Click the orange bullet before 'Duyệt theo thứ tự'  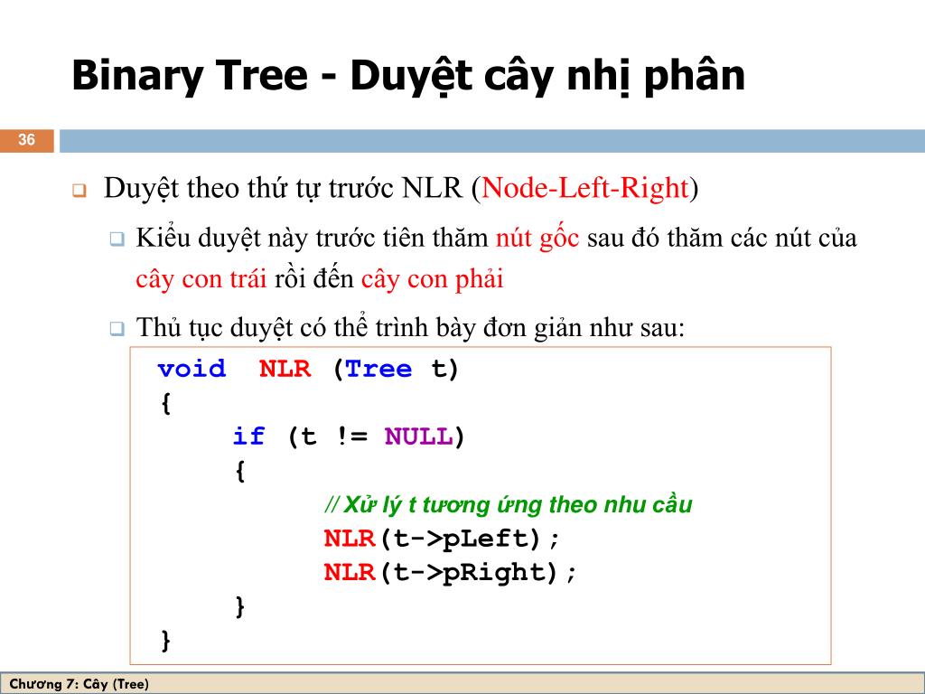point(79,191)
